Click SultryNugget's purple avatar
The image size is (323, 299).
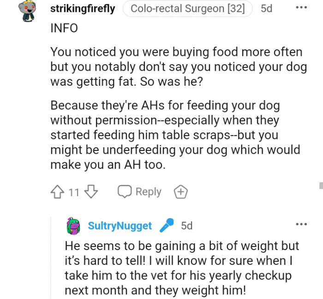74,226
